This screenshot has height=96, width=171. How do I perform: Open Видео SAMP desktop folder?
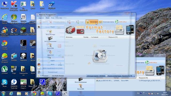[x=33, y=83]
